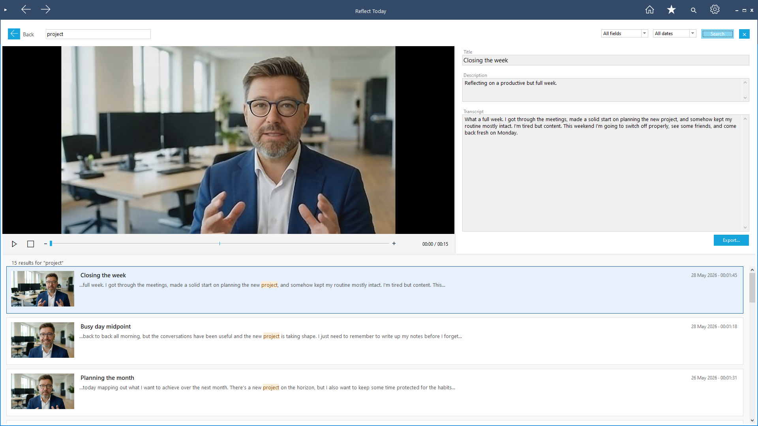Navigate back with the left arrow
758x426 pixels.
coord(26,9)
